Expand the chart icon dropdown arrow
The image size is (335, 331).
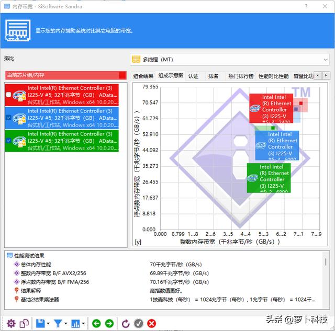(83, 324)
